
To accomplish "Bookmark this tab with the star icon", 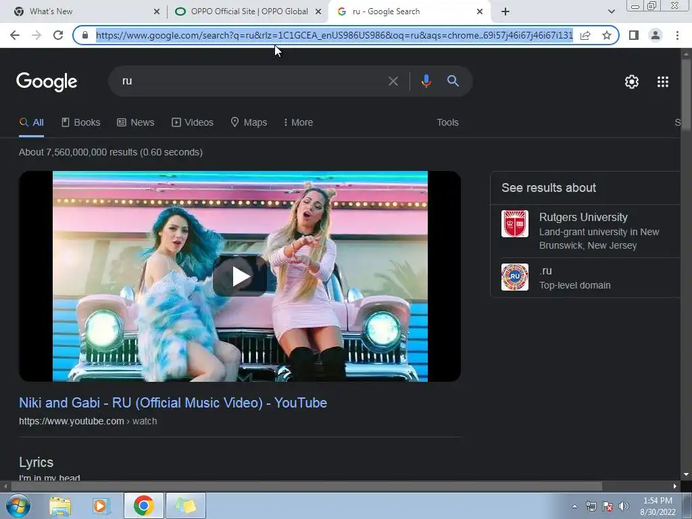I will pos(607,35).
